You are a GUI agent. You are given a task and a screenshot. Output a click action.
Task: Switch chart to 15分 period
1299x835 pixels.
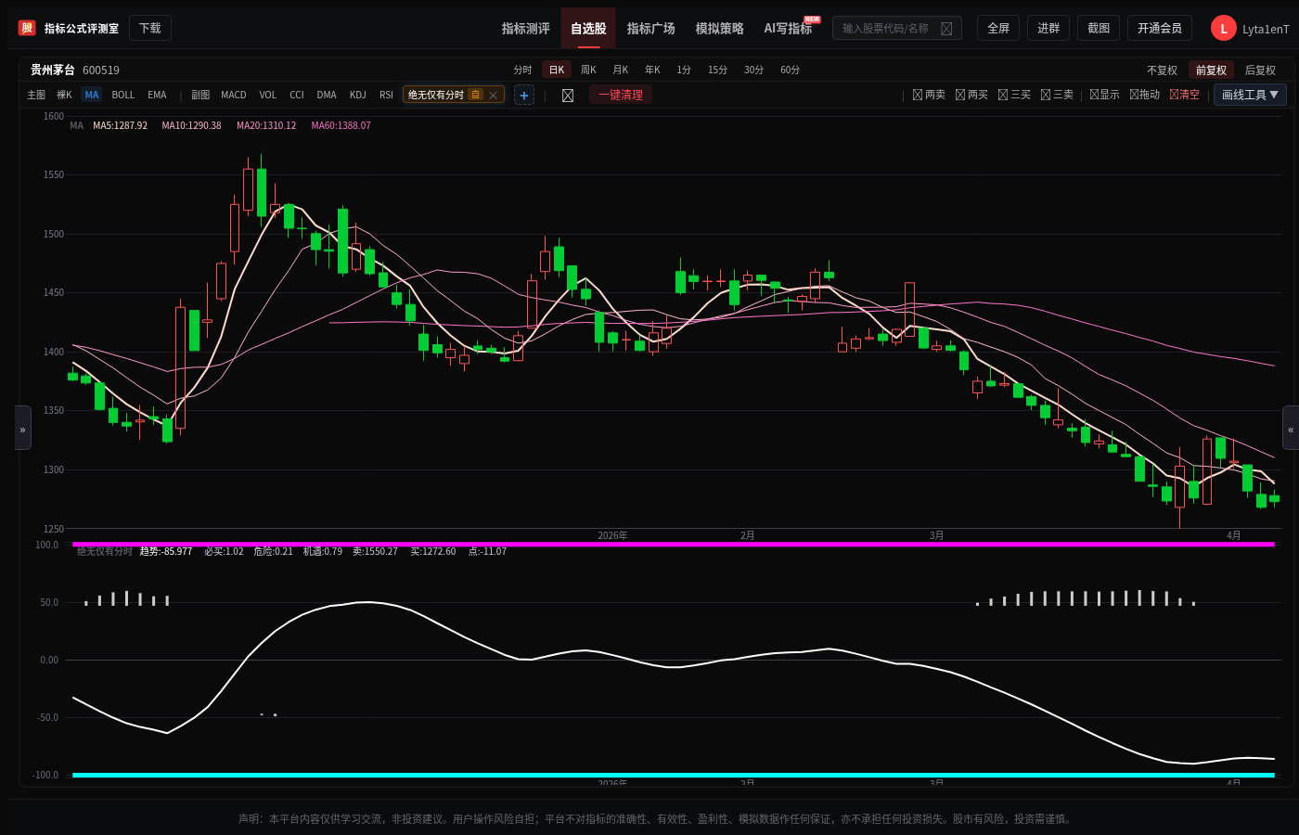(x=717, y=70)
